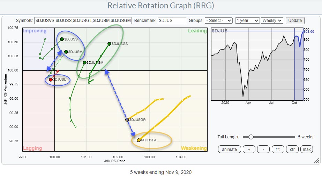Click the max button

307,149
